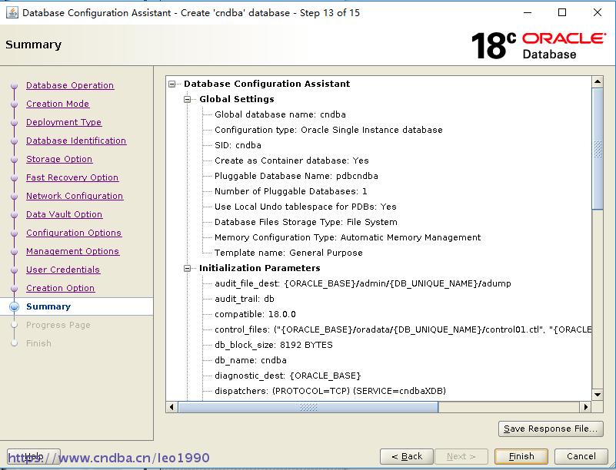
Task: Open the Database Operation step
Action: [70, 85]
